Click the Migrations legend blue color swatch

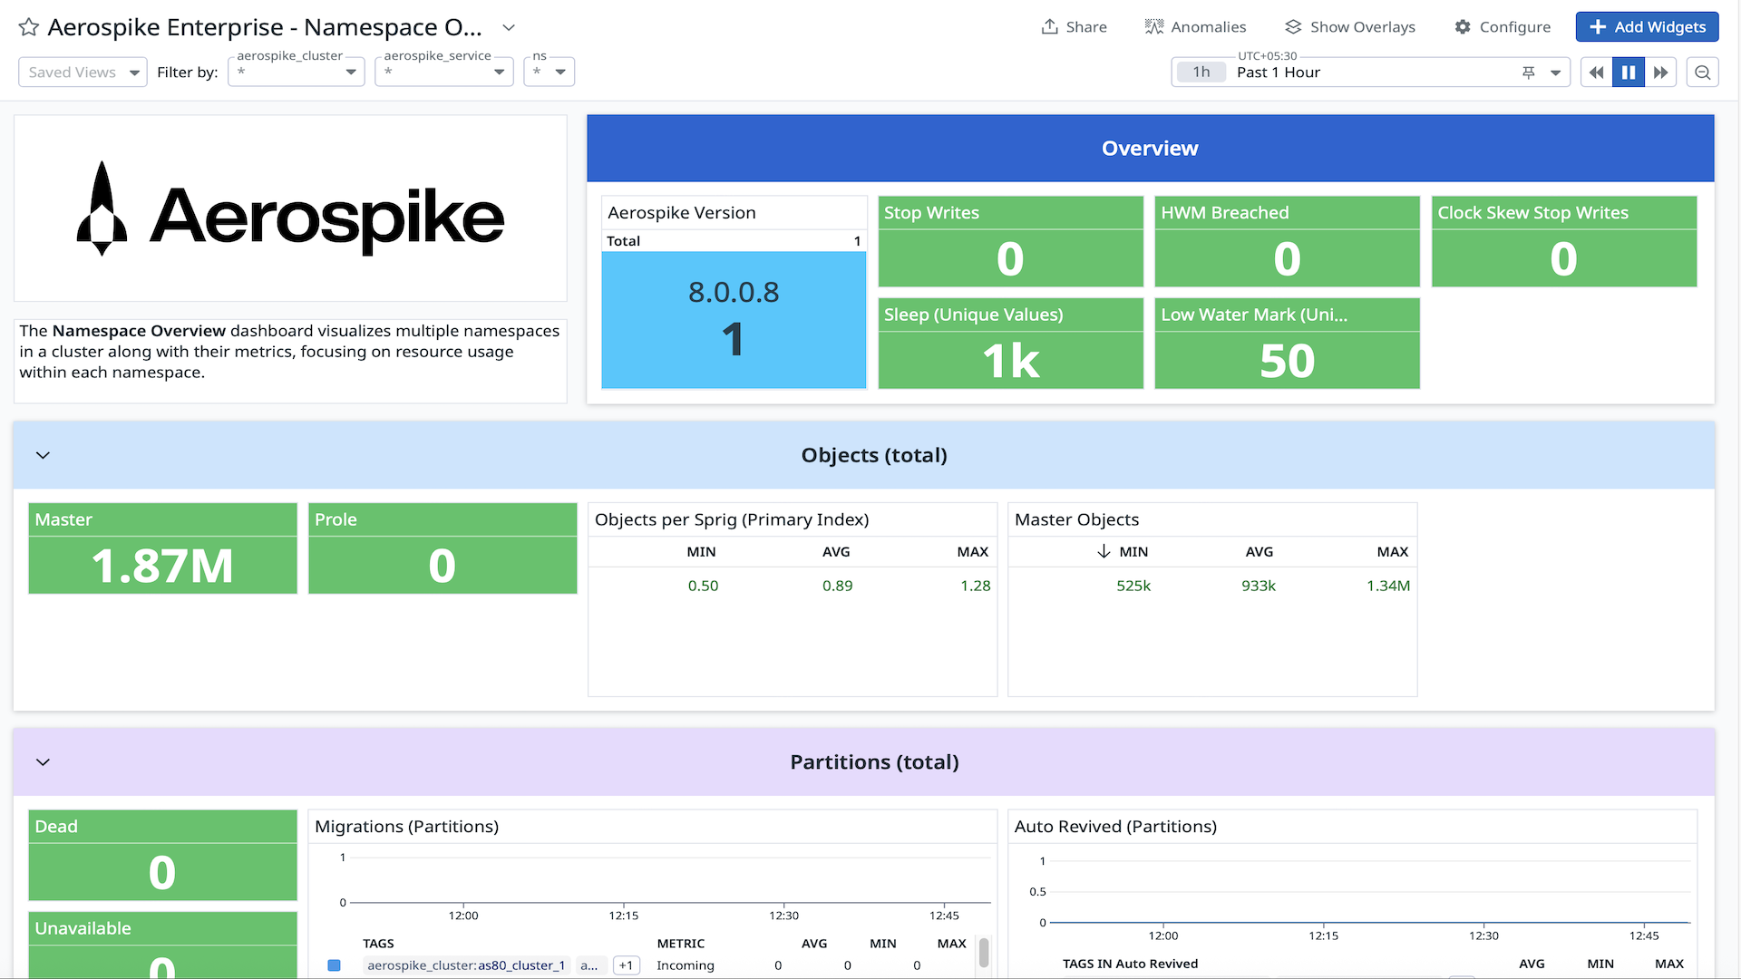(x=334, y=966)
